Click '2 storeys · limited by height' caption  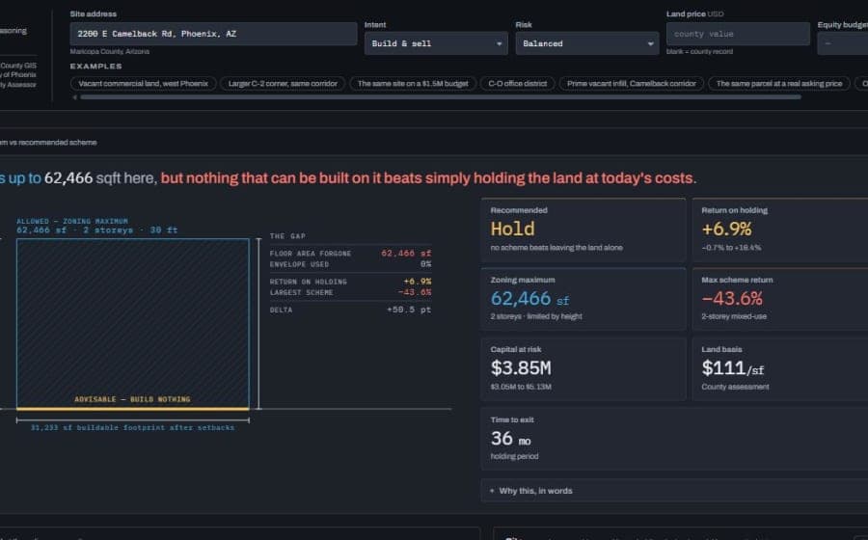click(x=536, y=316)
